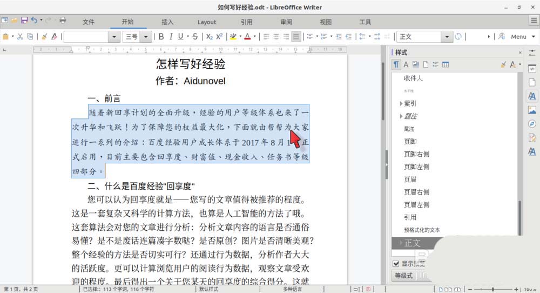Click the Clear direct formatting icon
Viewport: 540px width, 293px height.
[54, 37]
